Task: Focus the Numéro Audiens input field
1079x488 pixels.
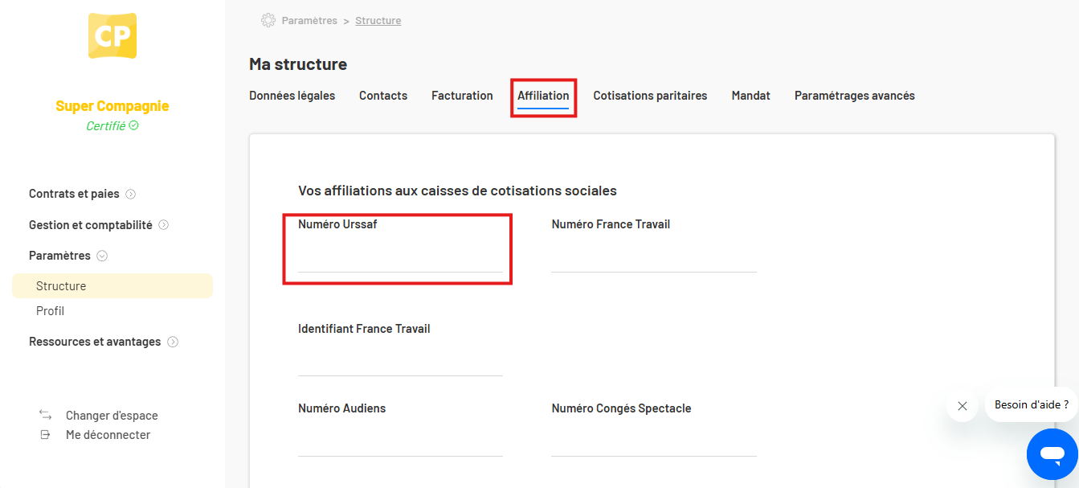Action: click(x=400, y=442)
